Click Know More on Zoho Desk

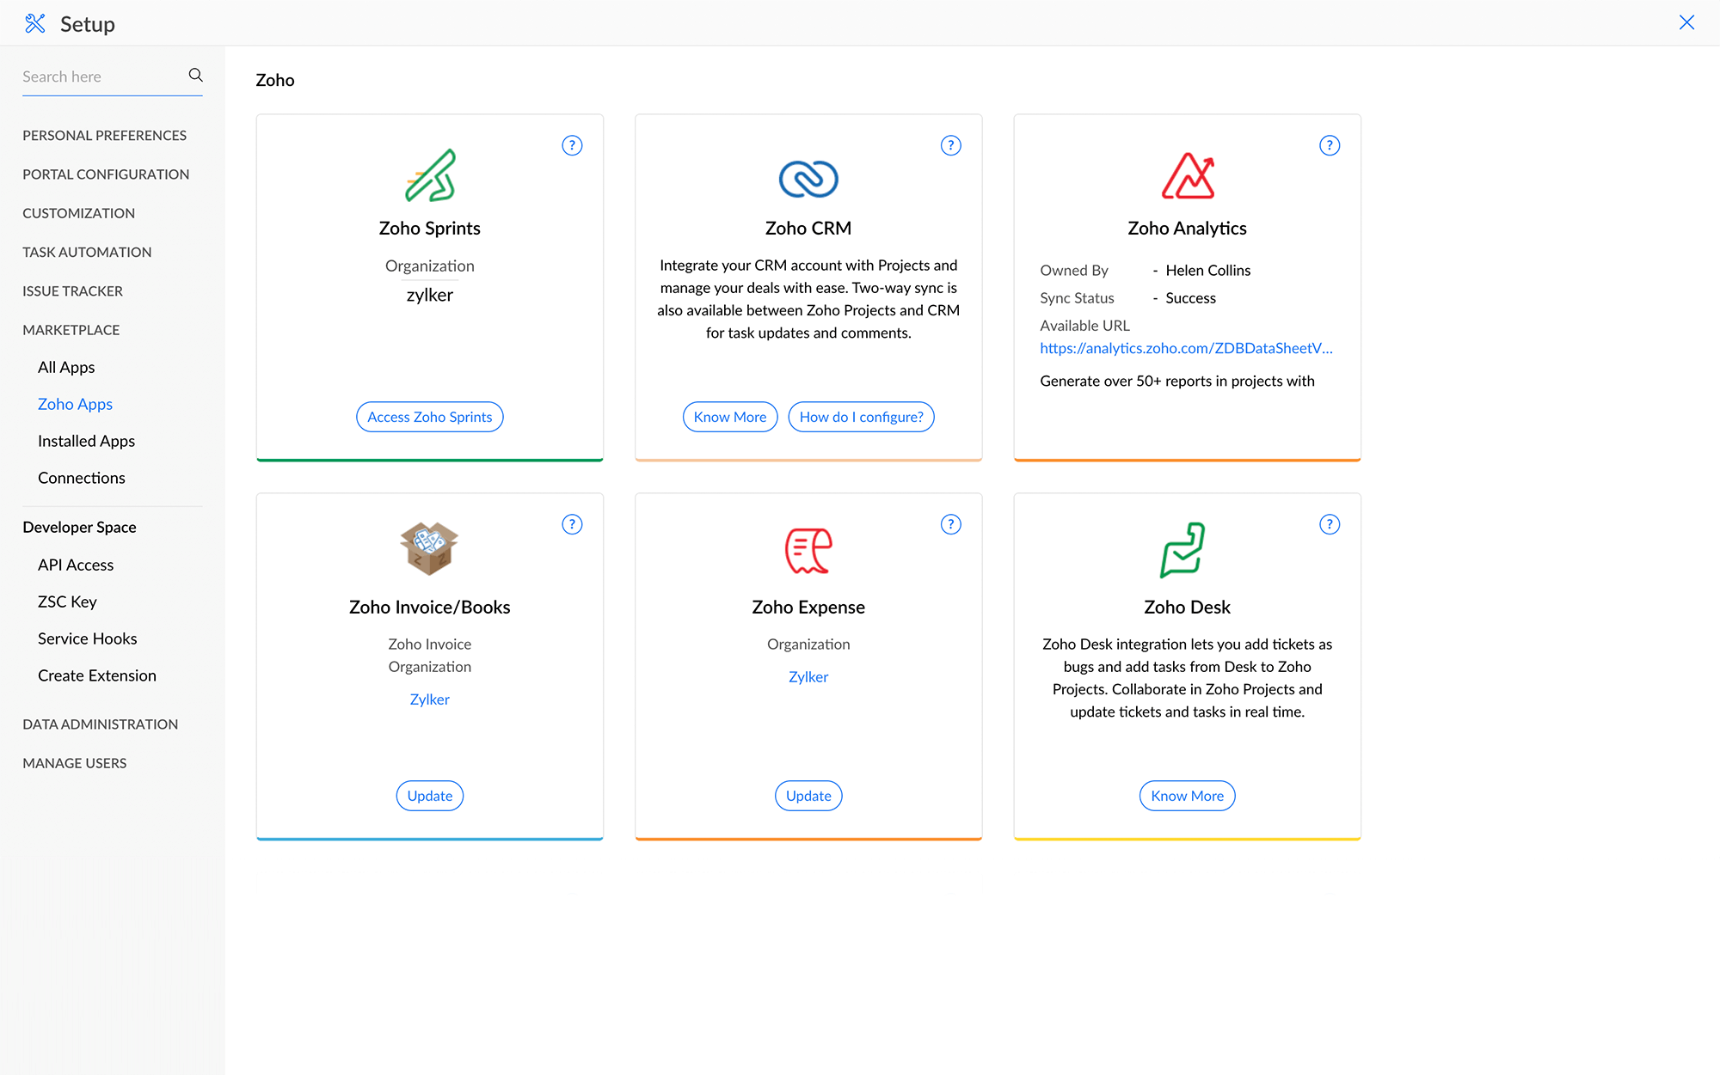pyautogui.click(x=1187, y=796)
